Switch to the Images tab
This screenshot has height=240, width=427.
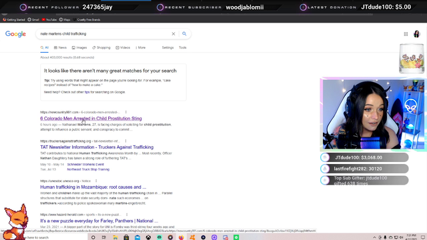(79, 47)
